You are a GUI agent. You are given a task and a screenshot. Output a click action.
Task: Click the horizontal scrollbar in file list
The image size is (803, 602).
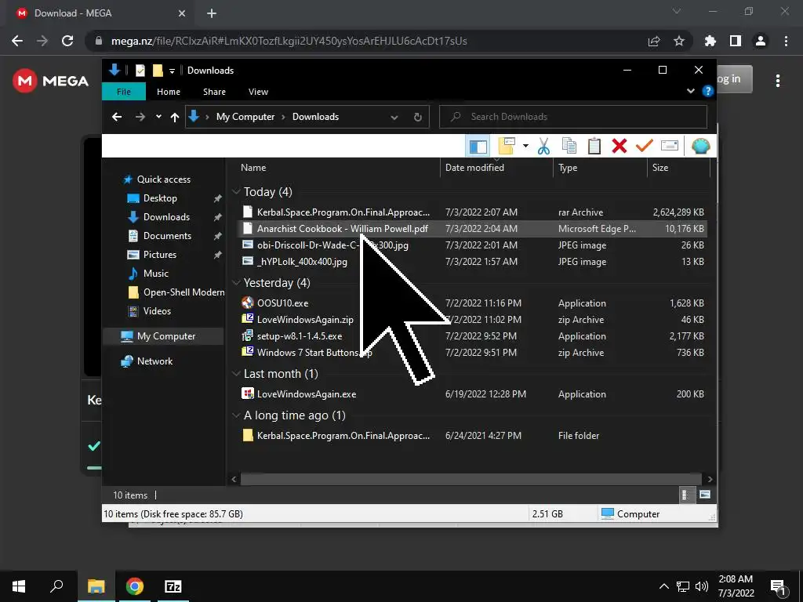(x=471, y=479)
